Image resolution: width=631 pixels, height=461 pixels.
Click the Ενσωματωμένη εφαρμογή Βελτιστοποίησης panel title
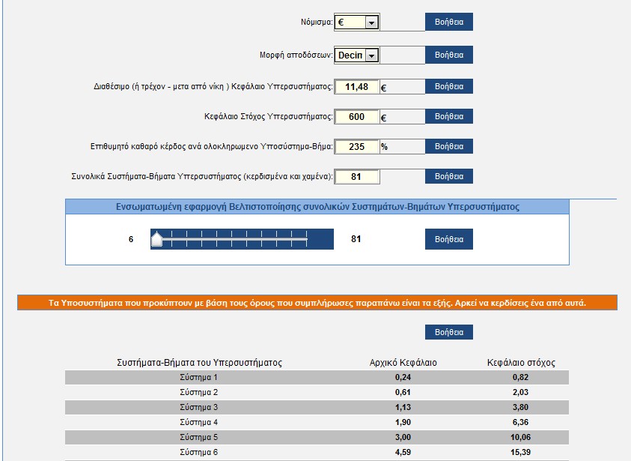317,207
